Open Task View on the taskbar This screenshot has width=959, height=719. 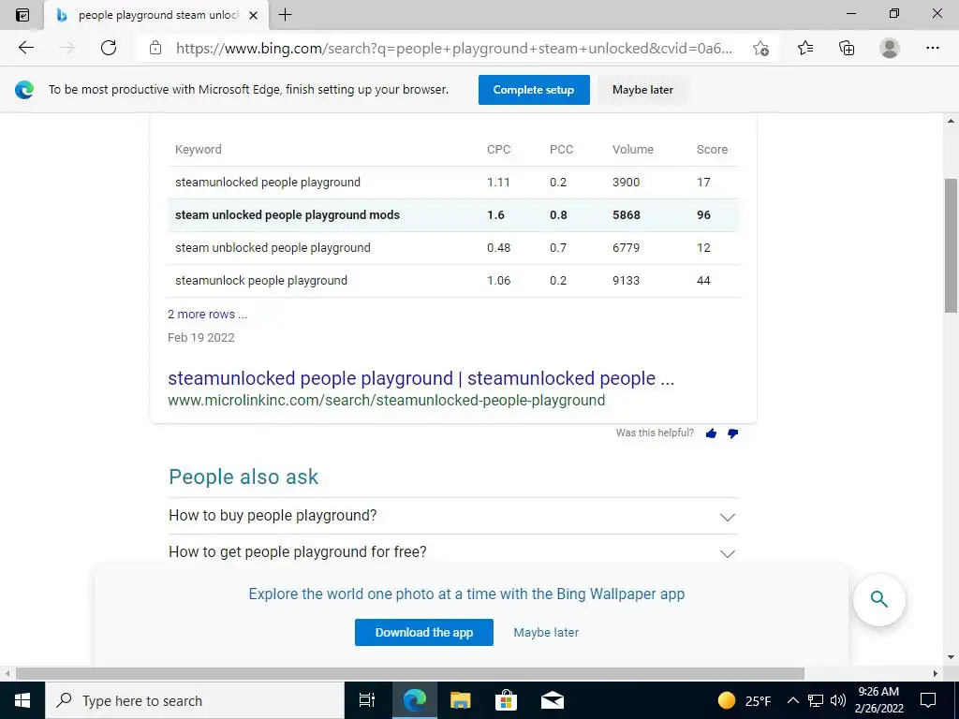coord(366,700)
